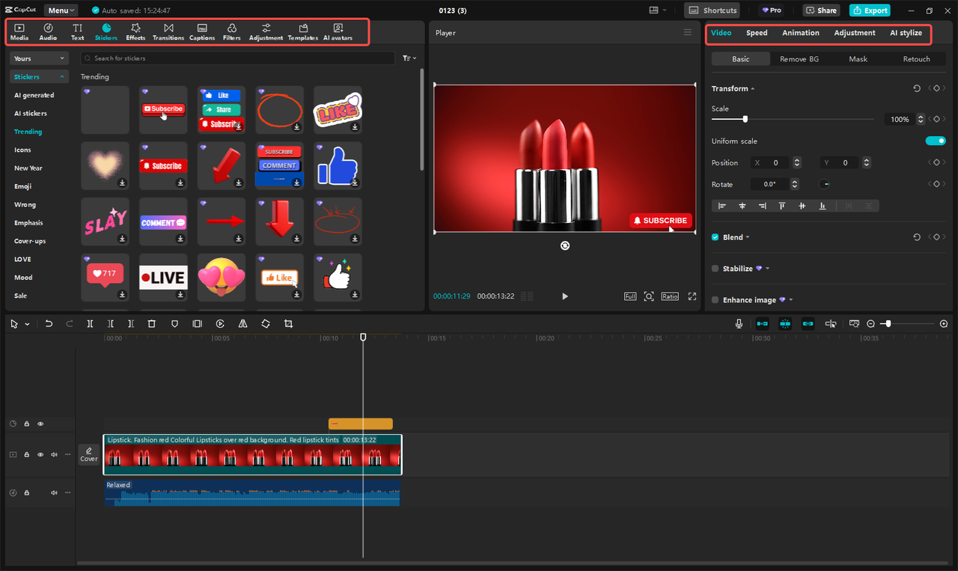Open the Trending sticker category
The height and width of the screenshot is (571, 958).
pyautogui.click(x=28, y=131)
